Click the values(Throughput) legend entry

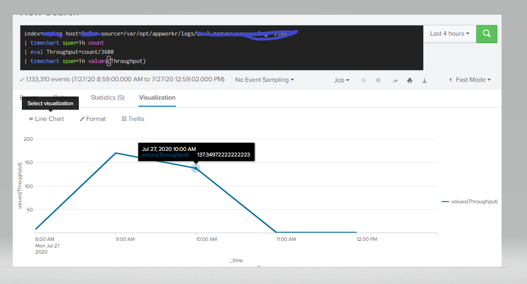[470, 201]
